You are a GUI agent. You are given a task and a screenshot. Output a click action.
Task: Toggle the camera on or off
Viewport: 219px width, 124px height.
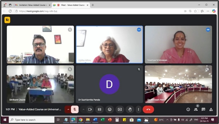[90, 109]
